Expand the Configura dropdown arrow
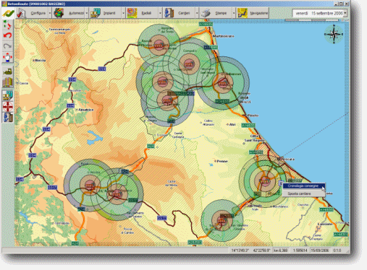The height and width of the screenshot is (270, 367). 50,13
